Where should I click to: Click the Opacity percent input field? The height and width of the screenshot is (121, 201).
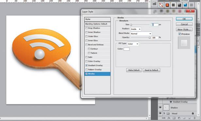click(x=155, y=38)
